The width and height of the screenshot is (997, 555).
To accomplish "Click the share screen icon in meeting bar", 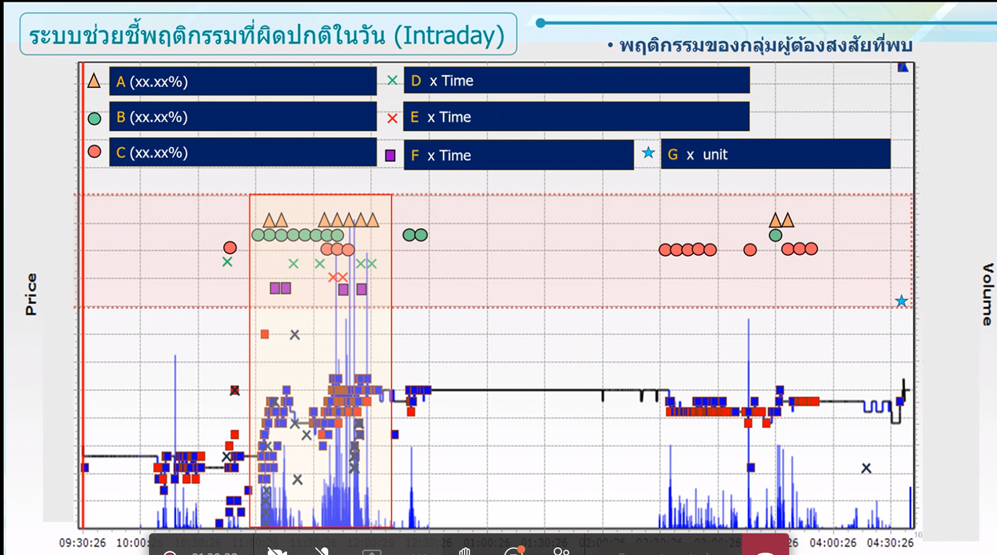I will 372,552.
